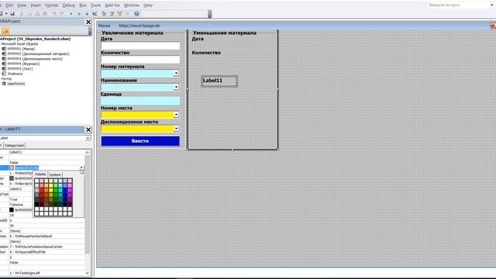Click the Copy toolbar icon
This screenshot has width=496, height=279.
pos(29,14)
